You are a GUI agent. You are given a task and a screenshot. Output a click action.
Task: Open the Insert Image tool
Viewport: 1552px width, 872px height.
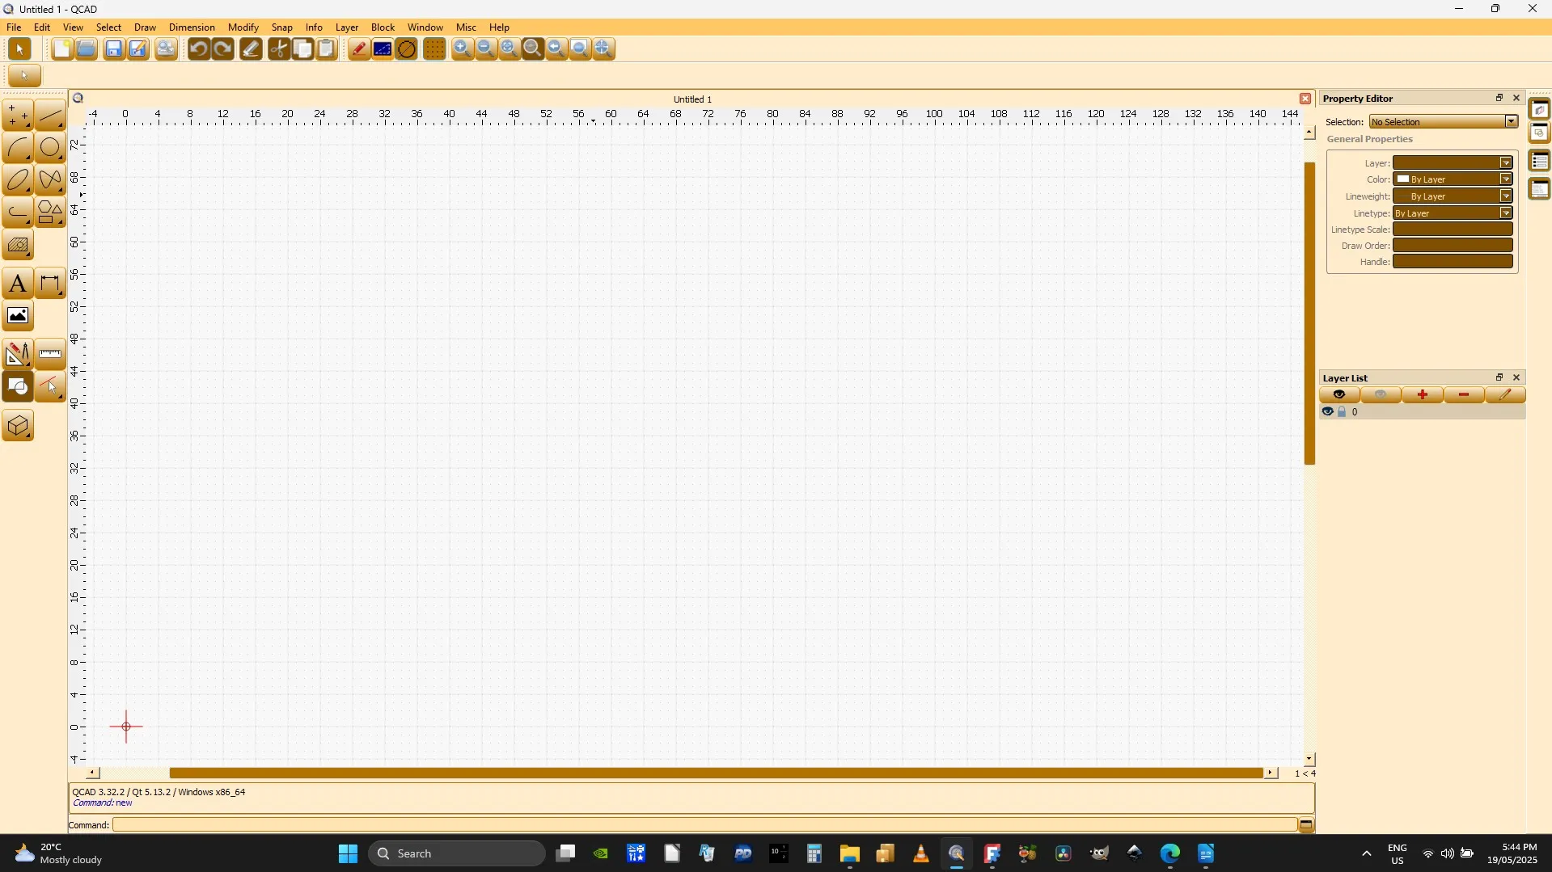19,315
